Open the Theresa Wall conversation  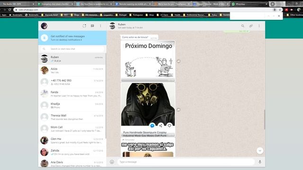(72, 117)
